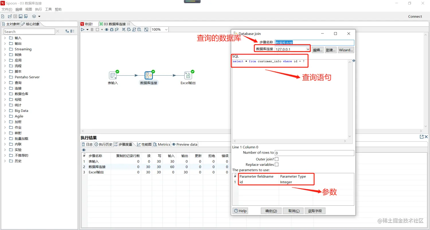Click the 新建... button in dialog

331,50
